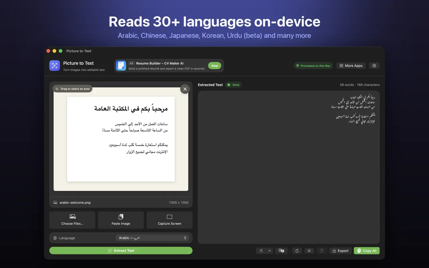The height and width of the screenshot is (268, 429).
Task: Click the Capture Screen button
Action: (x=169, y=220)
